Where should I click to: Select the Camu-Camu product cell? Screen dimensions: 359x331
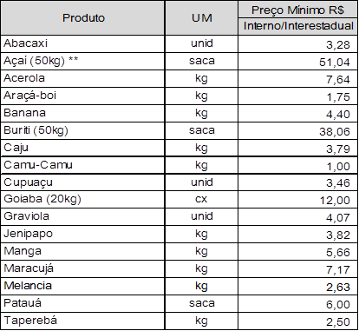click(83, 165)
